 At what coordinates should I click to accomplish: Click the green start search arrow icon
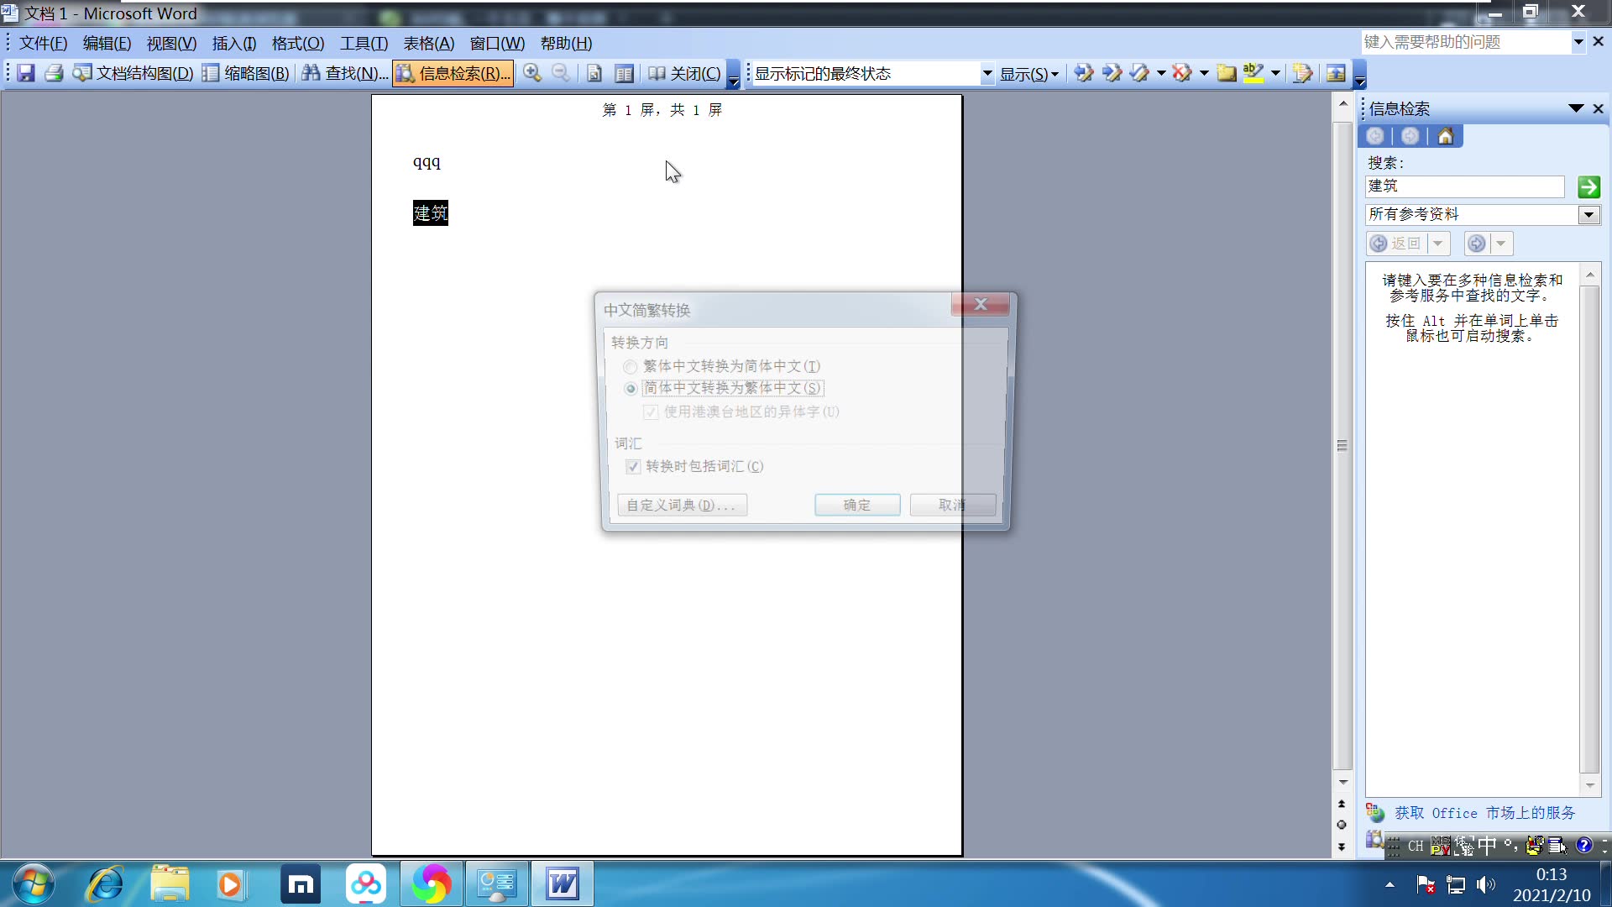[1589, 186]
